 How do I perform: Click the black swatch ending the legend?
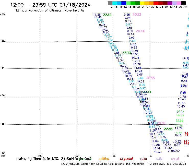(183, 3)
